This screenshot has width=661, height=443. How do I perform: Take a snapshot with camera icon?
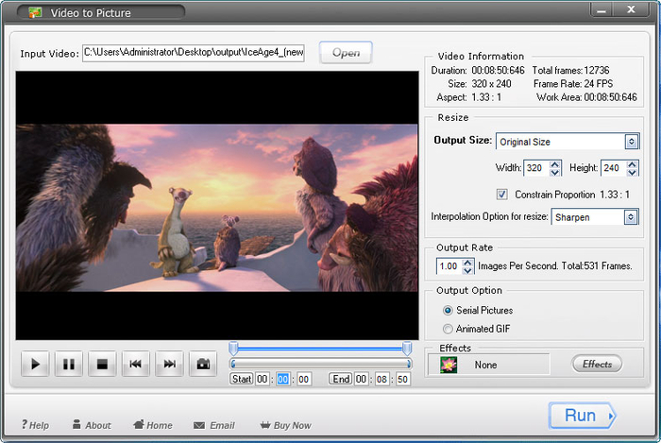pyautogui.click(x=202, y=364)
